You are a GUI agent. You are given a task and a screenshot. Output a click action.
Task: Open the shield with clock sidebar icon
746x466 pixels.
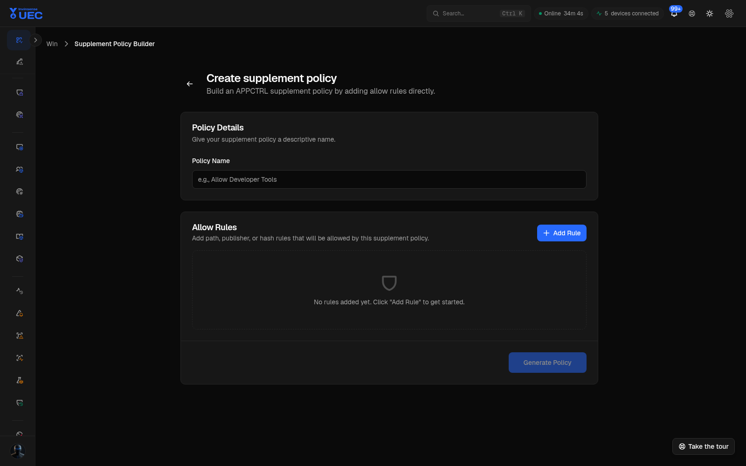[x=19, y=403]
